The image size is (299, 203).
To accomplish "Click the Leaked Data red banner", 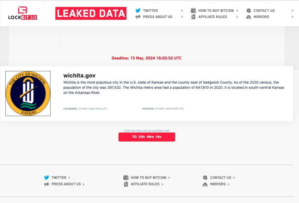I will click(91, 13).
